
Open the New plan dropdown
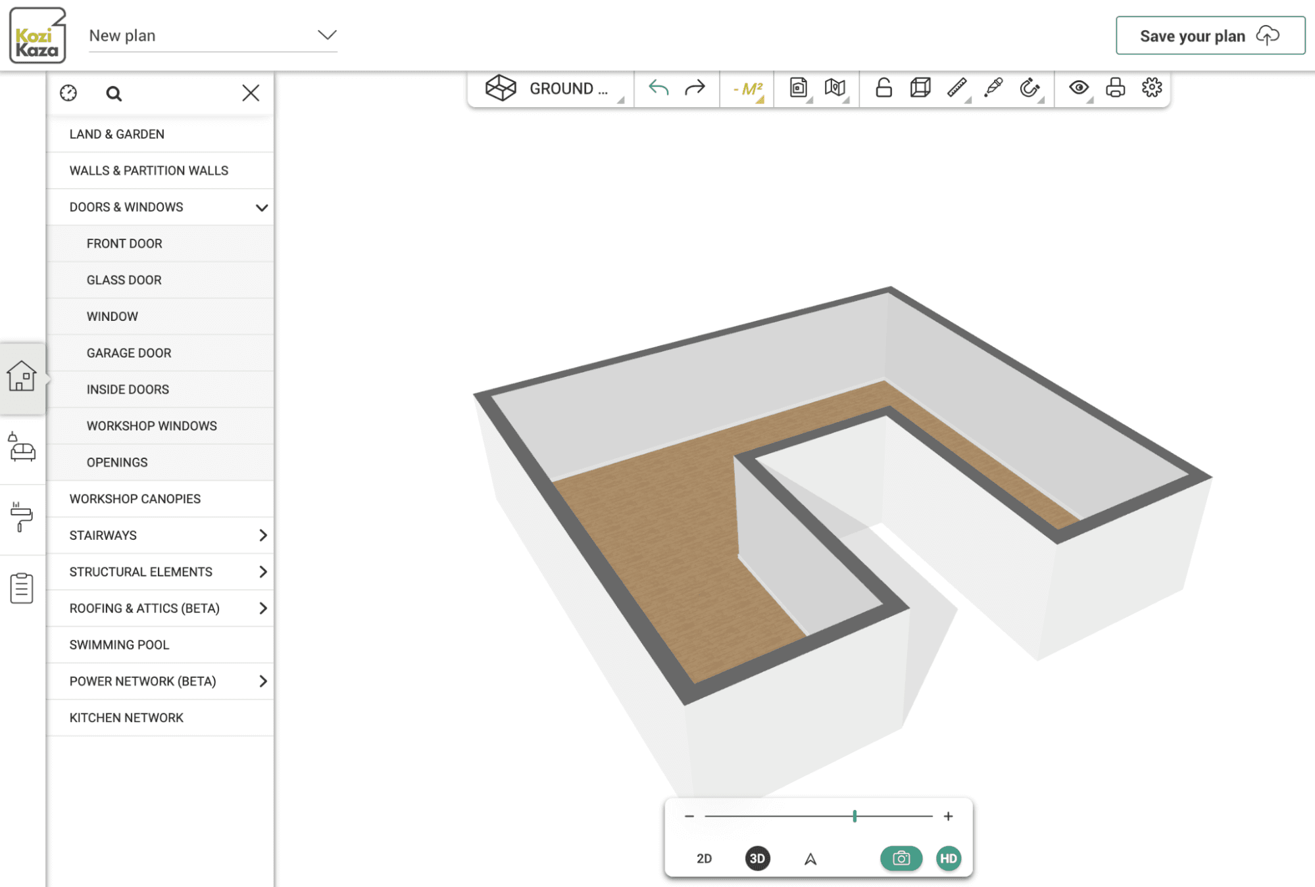tap(327, 36)
